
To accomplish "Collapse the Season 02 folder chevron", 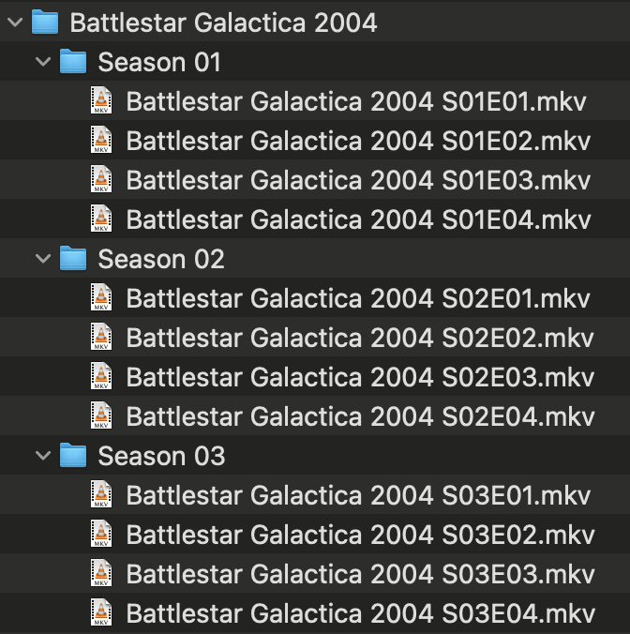I will pyautogui.click(x=43, y=259).
